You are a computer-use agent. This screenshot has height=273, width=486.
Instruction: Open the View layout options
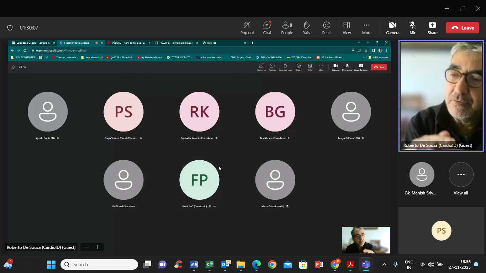347,28
